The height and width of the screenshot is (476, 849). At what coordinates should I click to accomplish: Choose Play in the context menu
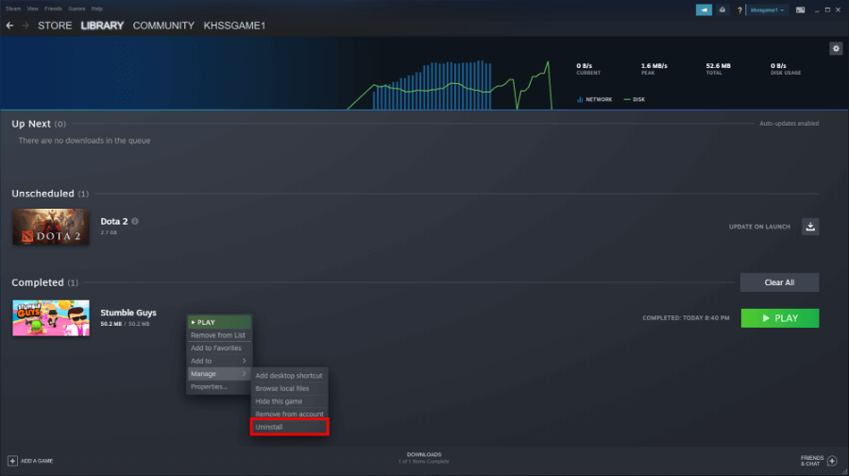(219, 322)
